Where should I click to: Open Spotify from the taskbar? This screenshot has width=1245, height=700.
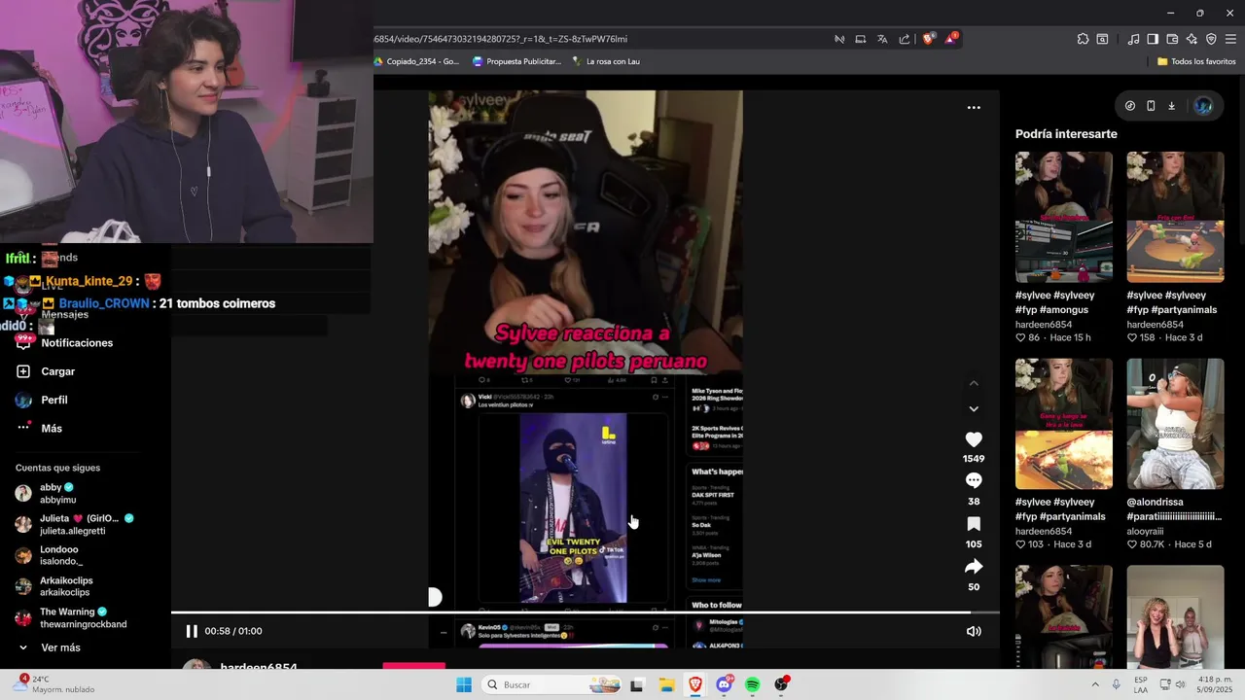click(x=753, y=684)
